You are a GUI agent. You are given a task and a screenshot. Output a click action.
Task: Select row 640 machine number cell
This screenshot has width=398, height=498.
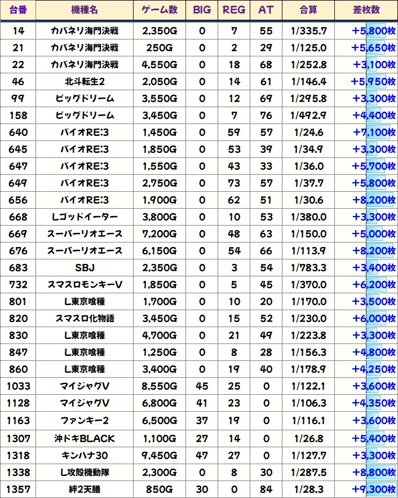pos(18,133)
